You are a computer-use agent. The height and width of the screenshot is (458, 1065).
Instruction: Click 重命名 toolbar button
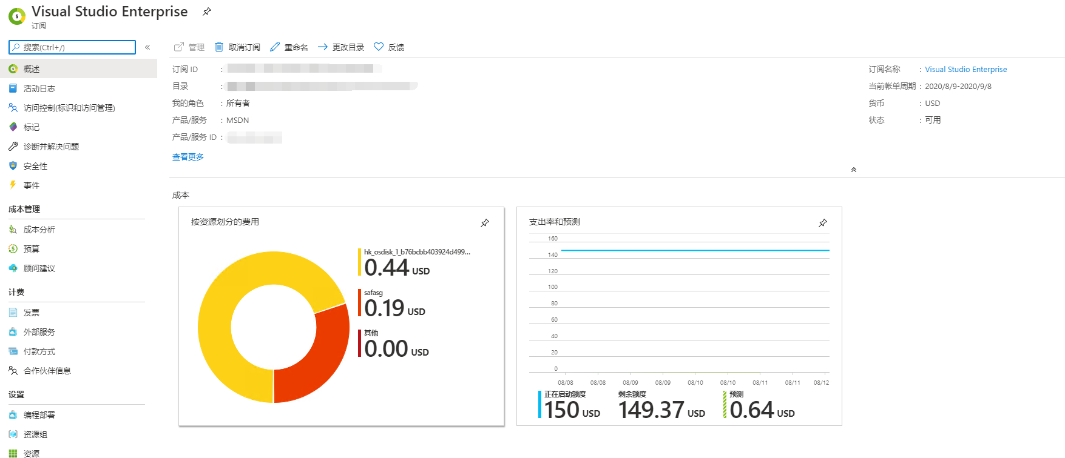[x=289, y=47]
